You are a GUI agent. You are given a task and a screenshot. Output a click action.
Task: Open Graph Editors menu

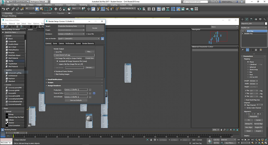click(x=71, y=5)
